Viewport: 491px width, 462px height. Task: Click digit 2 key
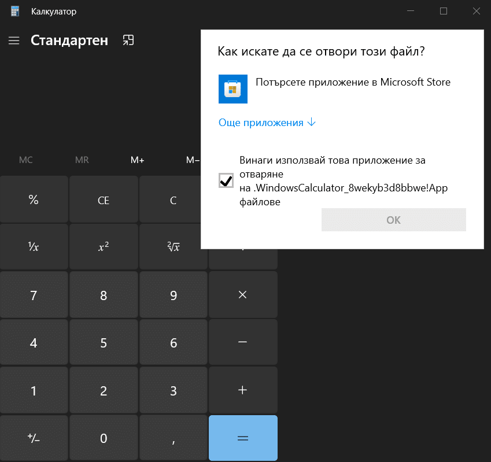(104, 390)
